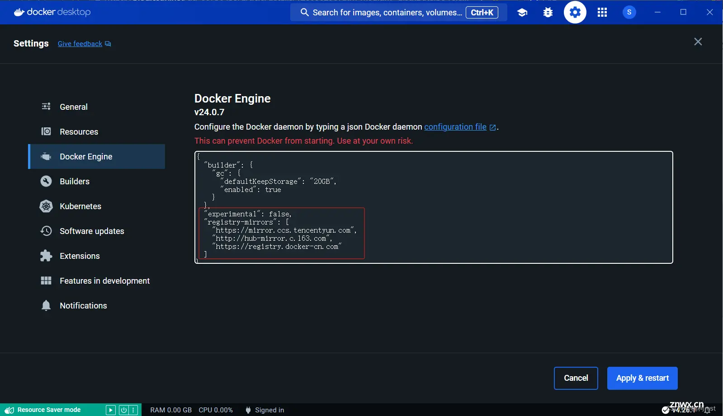The width and height of the screenshot is (723, 416).
Task: Click the Resources disk icon in sidebar
Action: (46, 131)
